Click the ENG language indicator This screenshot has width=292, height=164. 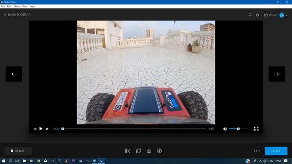271,161
